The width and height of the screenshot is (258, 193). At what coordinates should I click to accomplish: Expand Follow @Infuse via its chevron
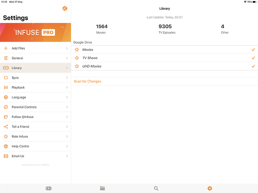pos(67,117)
